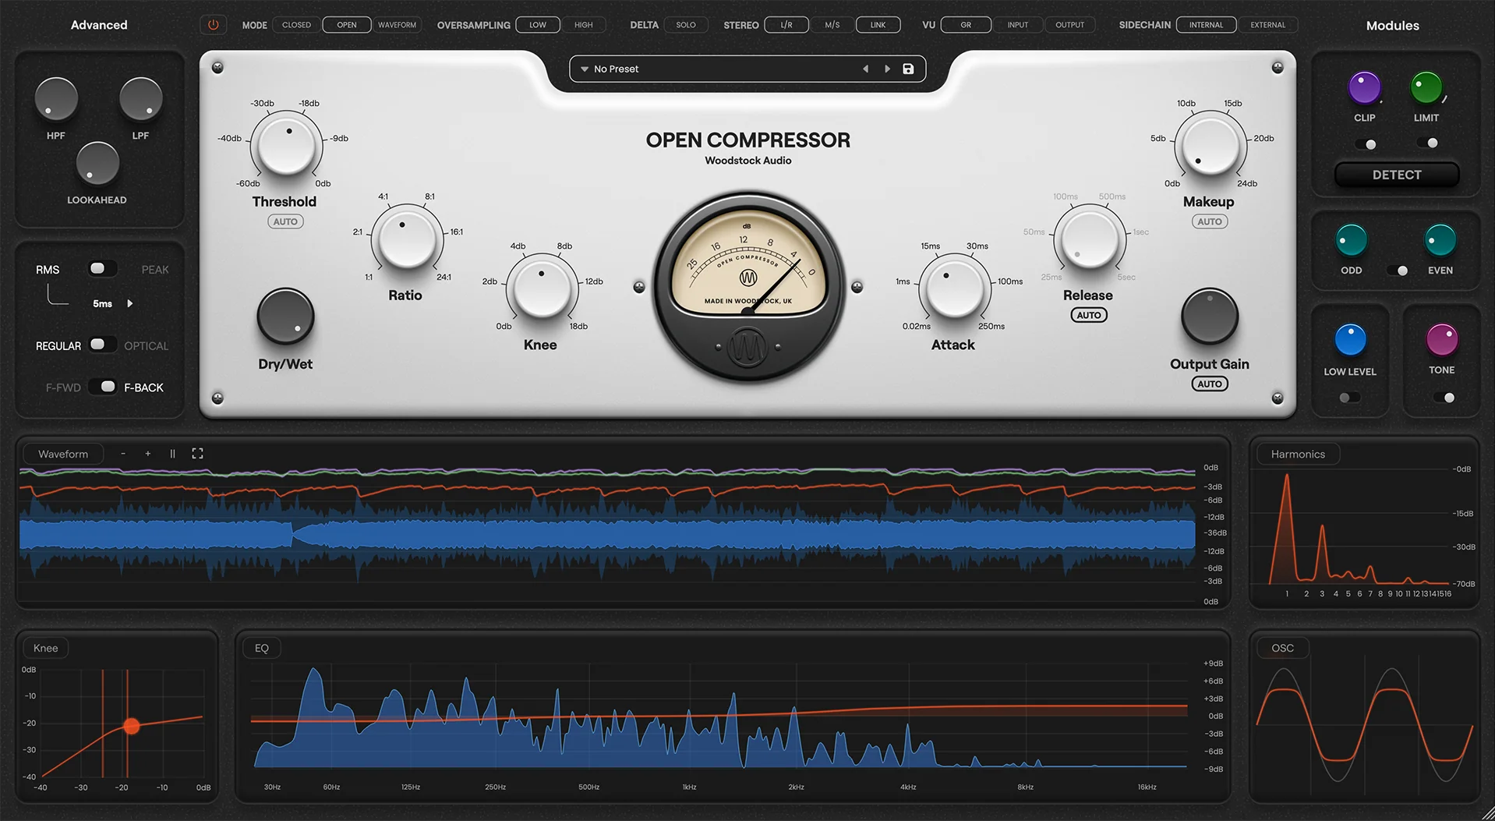
Task: Click the power button to bypass the plugin
Action: 213,24
